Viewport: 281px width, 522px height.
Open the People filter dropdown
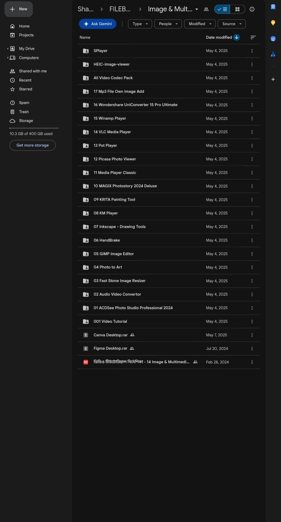pos(168,24)
